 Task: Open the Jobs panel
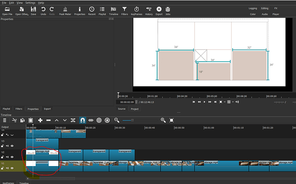click(x=168, y=11)
